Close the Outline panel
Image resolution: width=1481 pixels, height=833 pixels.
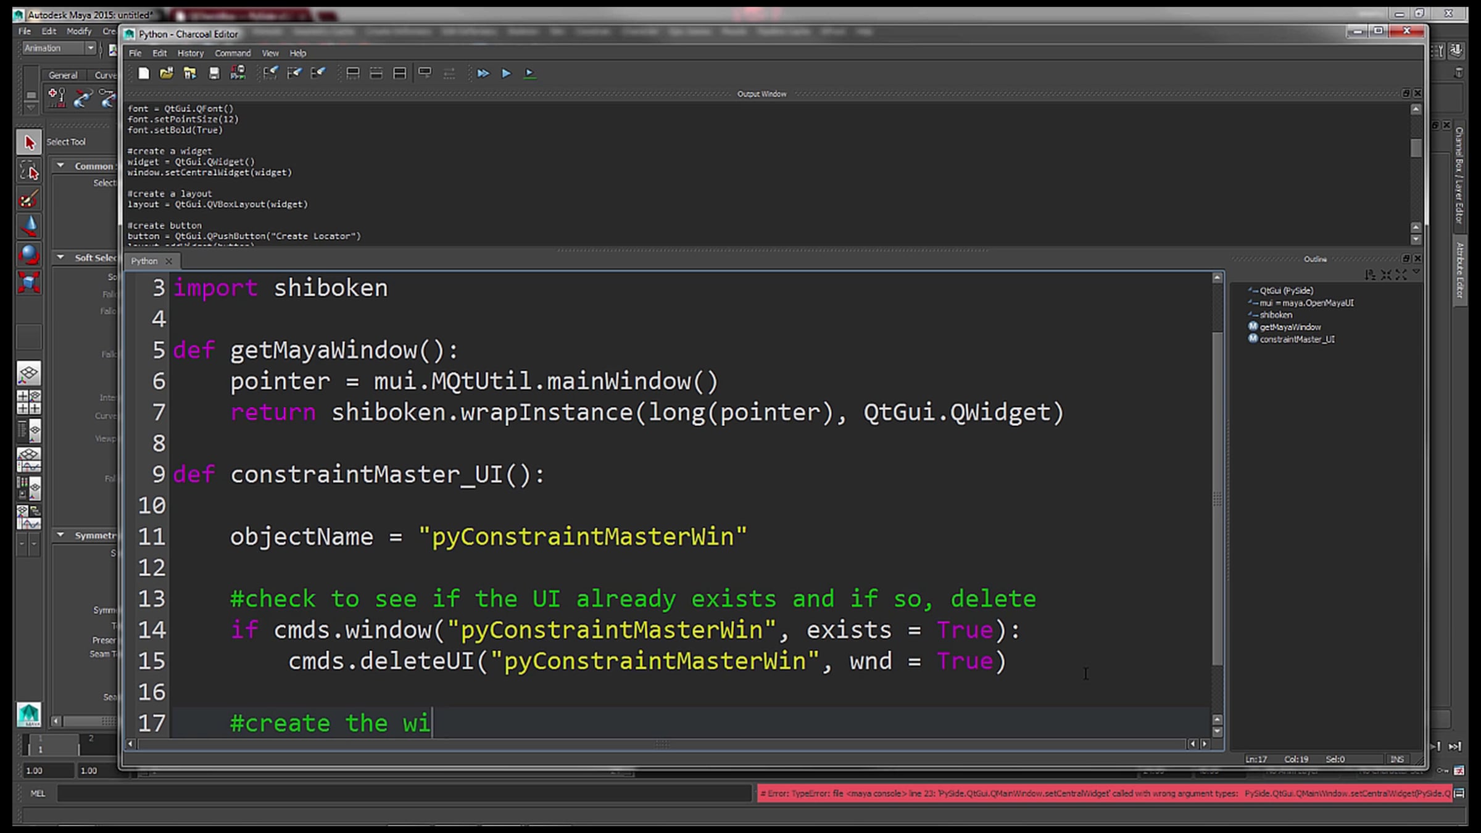(1417, 258)
